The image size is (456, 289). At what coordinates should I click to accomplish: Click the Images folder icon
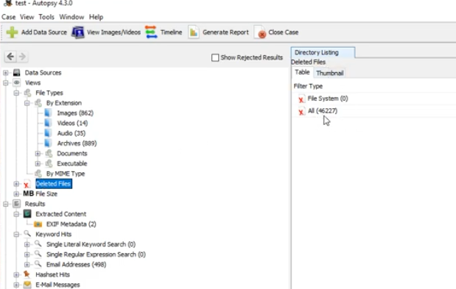pos(49,113)
